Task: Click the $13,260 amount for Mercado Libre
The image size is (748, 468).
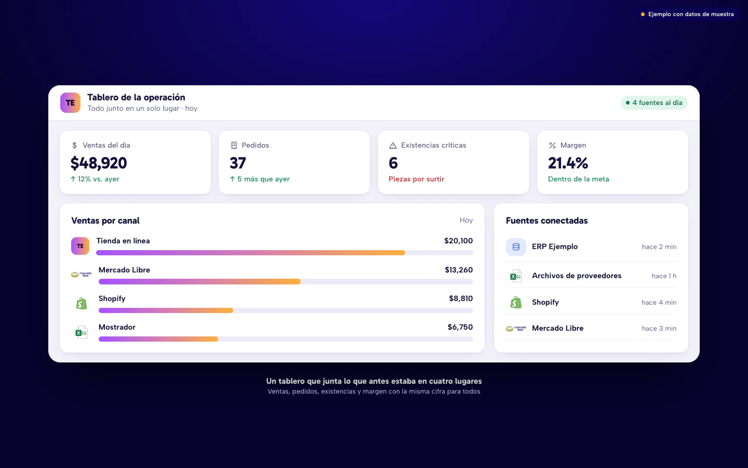Action: pos(459,270)
